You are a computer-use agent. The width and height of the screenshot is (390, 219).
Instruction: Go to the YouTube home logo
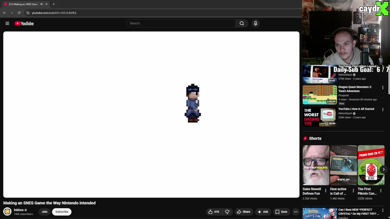pos(24,23)
